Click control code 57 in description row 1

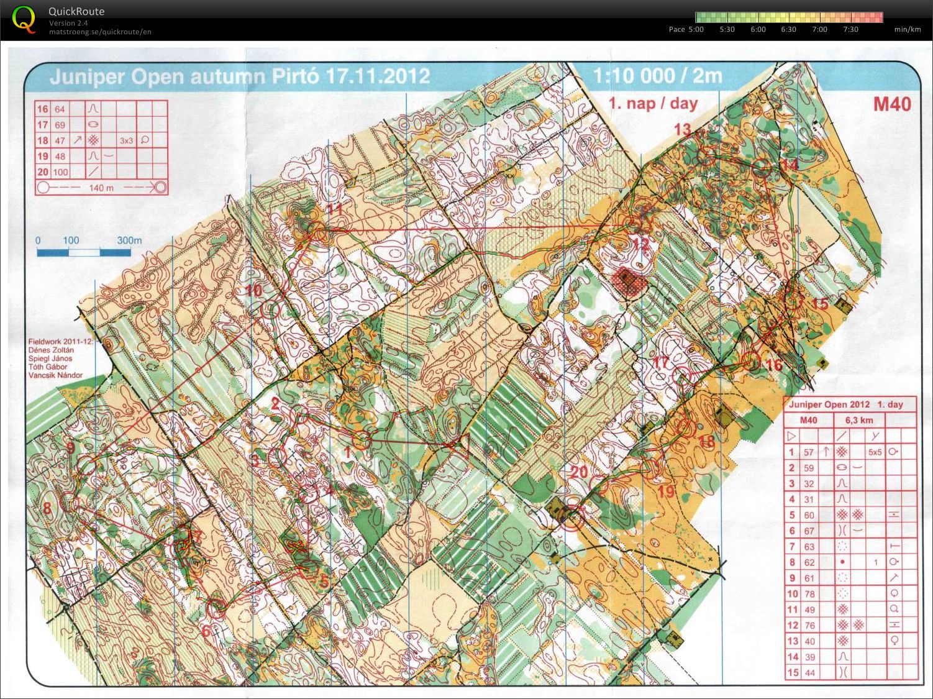(809, 452)
